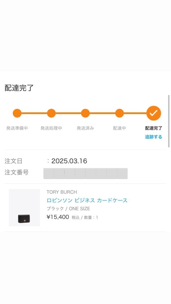Click the TORY BURCH brand name
Screen dimensions: 171x304
[x=62, y=192]
